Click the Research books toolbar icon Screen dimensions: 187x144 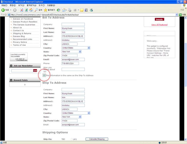pyautogui.click(x=86, y=10)
